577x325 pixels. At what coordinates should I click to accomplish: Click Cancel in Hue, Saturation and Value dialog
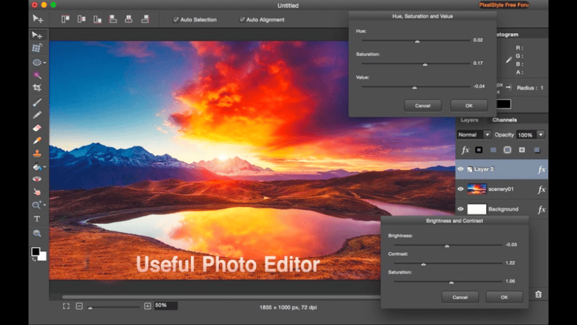coord(423,105)
